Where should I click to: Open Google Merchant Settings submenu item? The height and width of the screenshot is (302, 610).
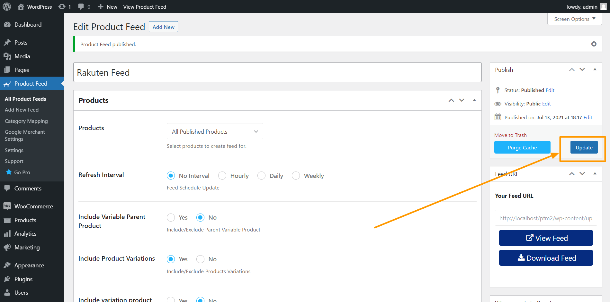(25, 135)
